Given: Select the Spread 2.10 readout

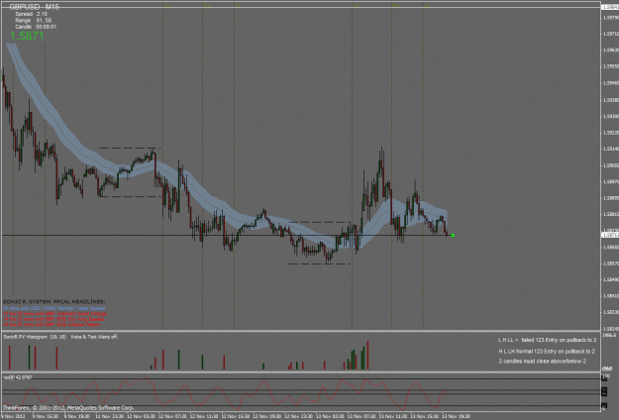Looking at the screenshot, I should coord(31,14).
